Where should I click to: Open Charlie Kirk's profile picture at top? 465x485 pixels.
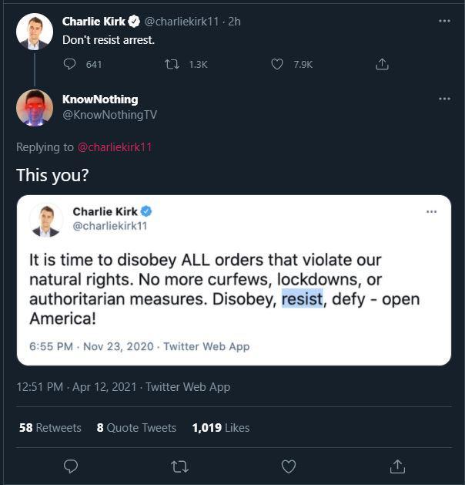pyautogui.click(x=35, y=31)
